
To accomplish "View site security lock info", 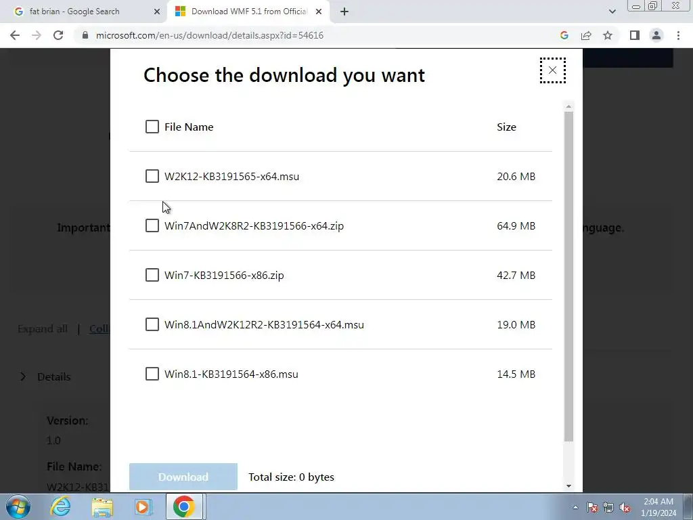I will point(85,35).
